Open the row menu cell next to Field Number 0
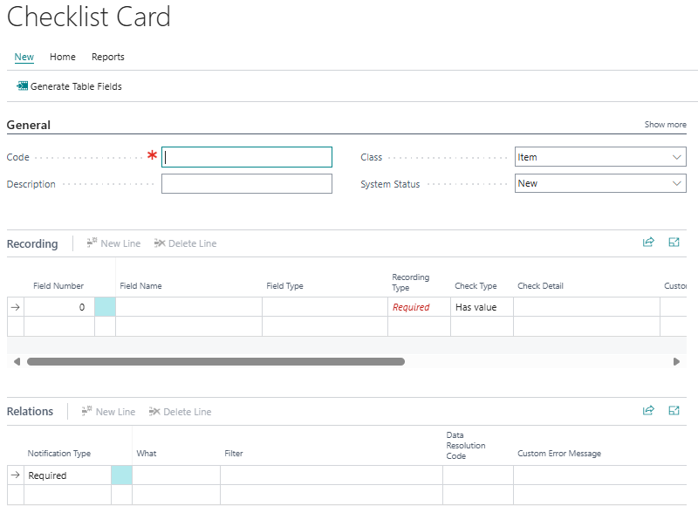 click(105, 307)
